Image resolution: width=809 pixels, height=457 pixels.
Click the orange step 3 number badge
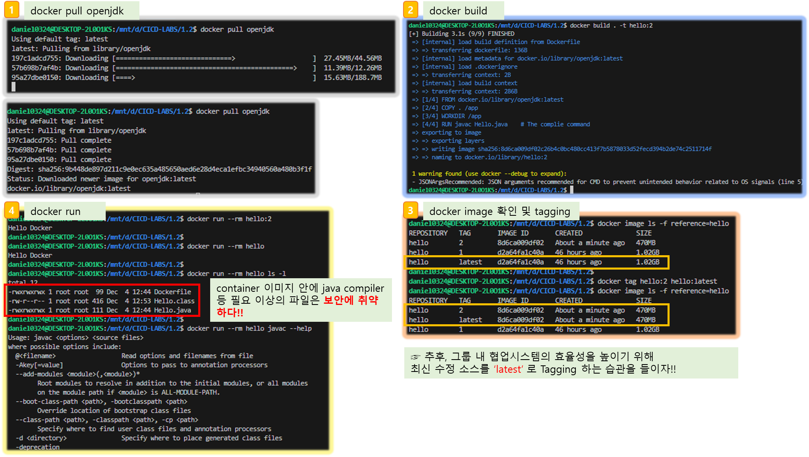pyautogui.click(x=410, y=210)
